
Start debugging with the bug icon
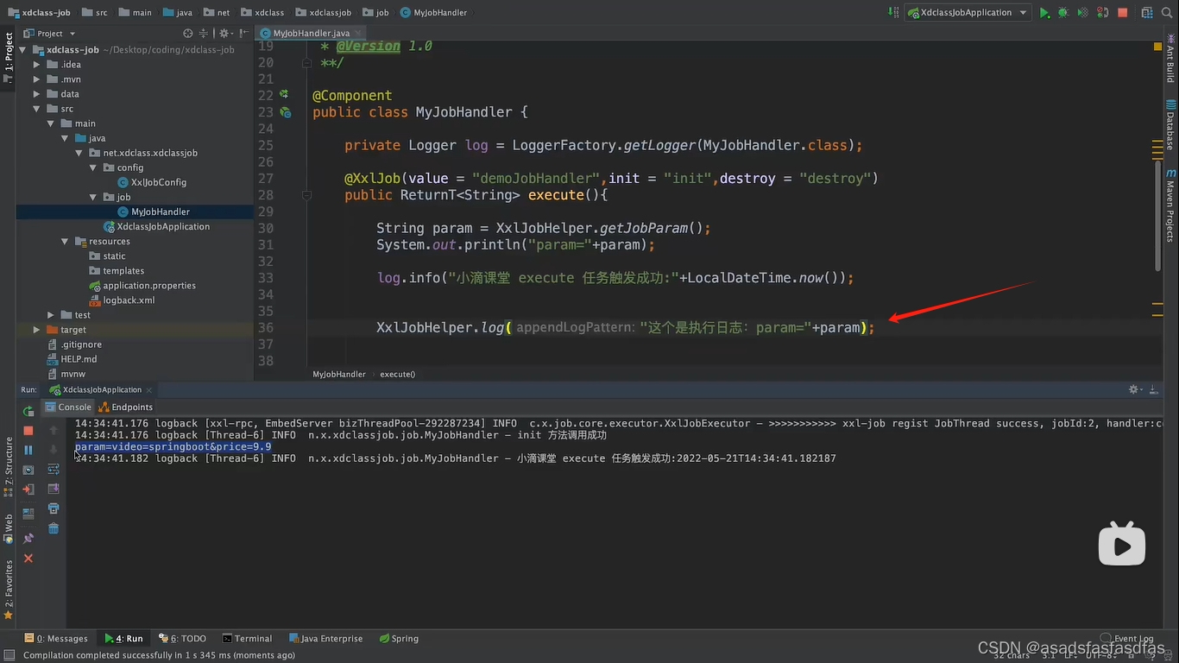[x=1062, y=13]
